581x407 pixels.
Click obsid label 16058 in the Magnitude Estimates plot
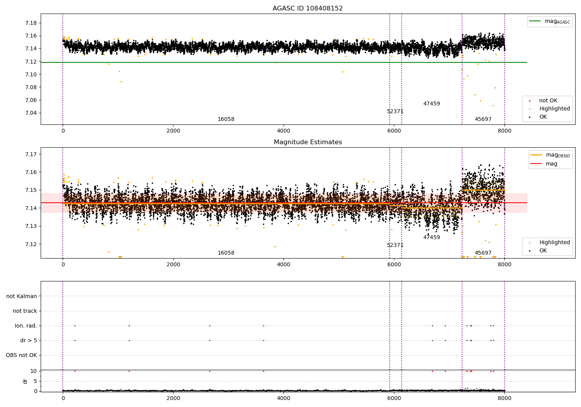[226, 253]
